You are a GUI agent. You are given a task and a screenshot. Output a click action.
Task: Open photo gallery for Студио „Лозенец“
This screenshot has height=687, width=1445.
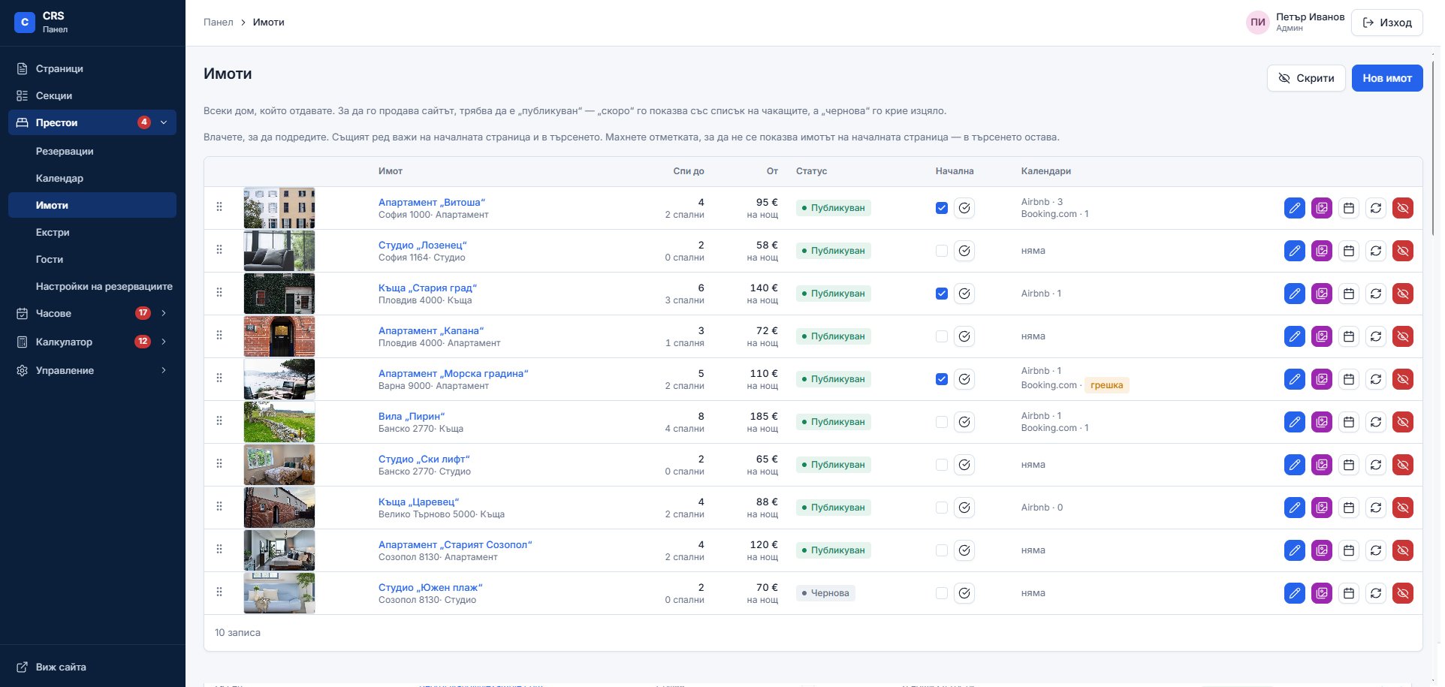1321,251
